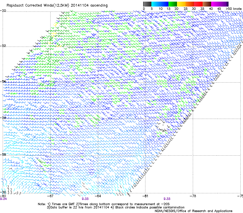Click the -78 longitude axis label

(x=193, y=196)
